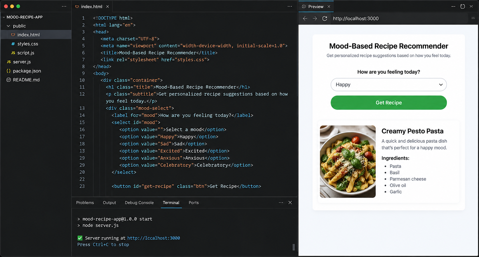Viewport: 479px width, 257px height.
Task: Switch to the Debug Console tab
Action: (x=139, y=203)
